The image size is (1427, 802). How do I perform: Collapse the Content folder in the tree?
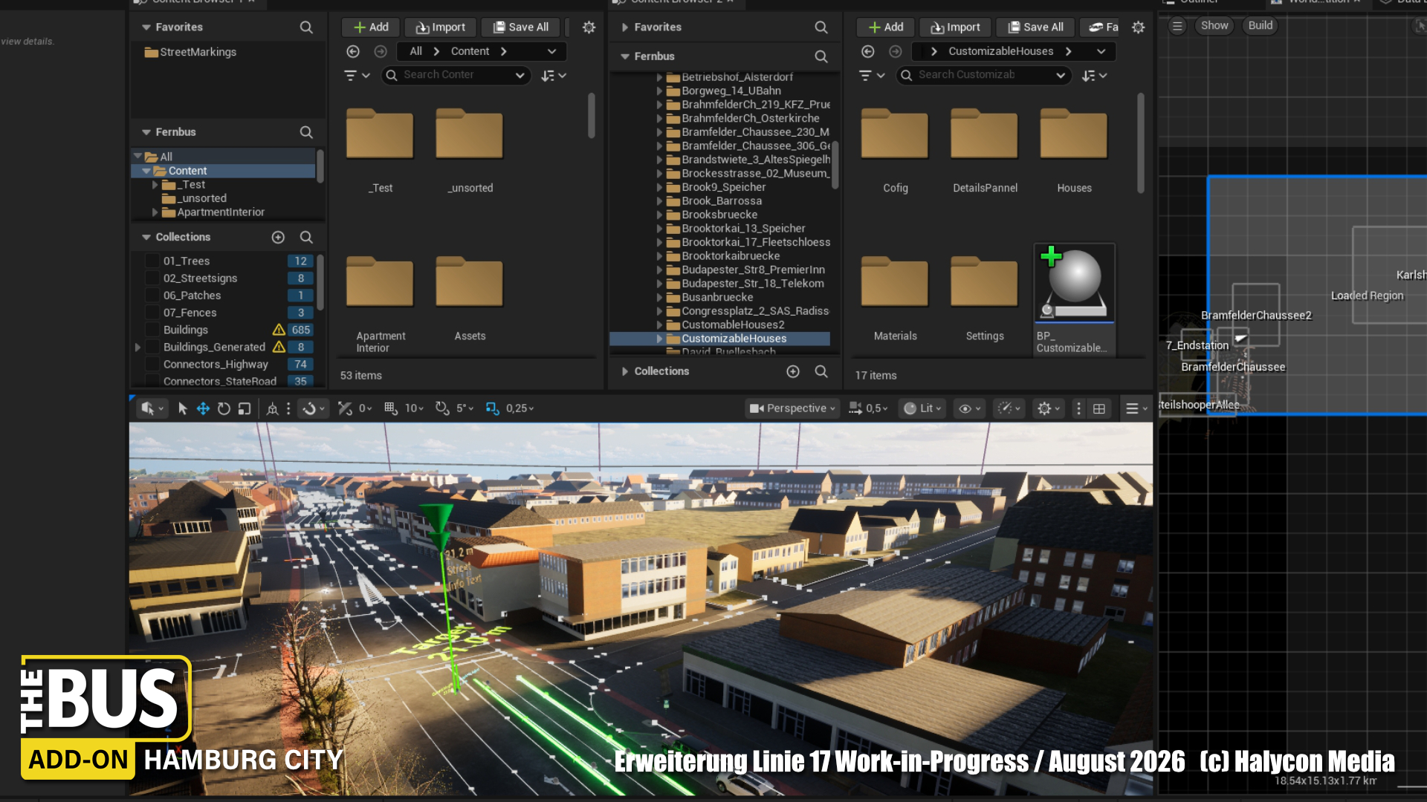pos(146,171)
